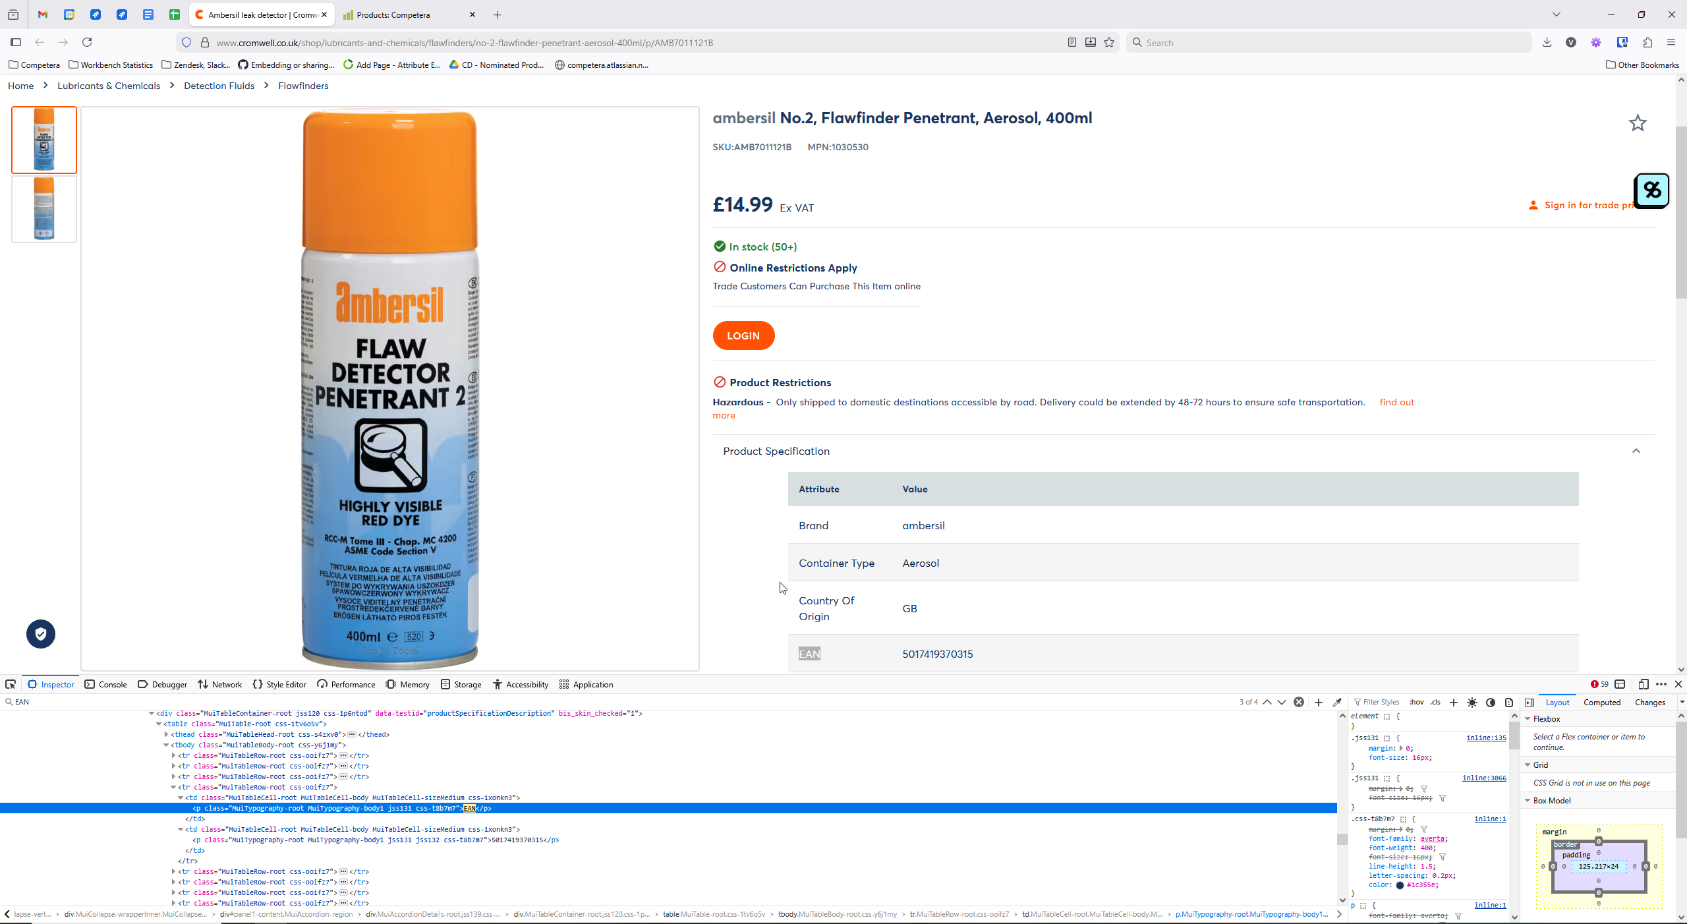Click the element picker icon in DevTools

click(x=11, y=684)
